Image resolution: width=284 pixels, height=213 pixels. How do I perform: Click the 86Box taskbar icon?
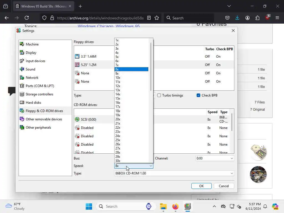tap(188, 206)
